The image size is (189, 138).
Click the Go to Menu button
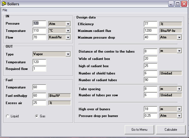pyautogui.click(x=139, y=130)
